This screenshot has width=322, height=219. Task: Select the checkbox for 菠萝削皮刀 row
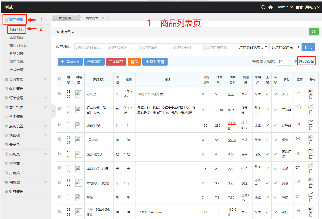click(60, 153)
